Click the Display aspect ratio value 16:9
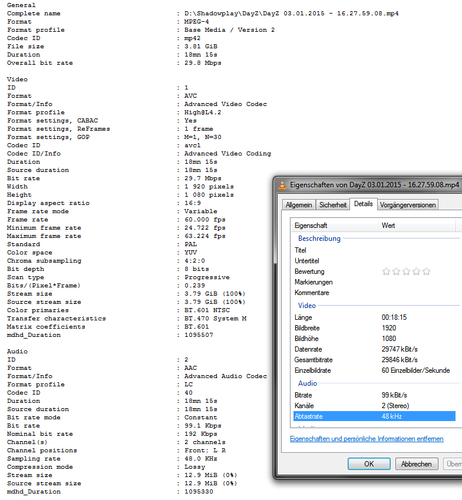The height and width of the screenshot is (500, 462). coord(192,203)
